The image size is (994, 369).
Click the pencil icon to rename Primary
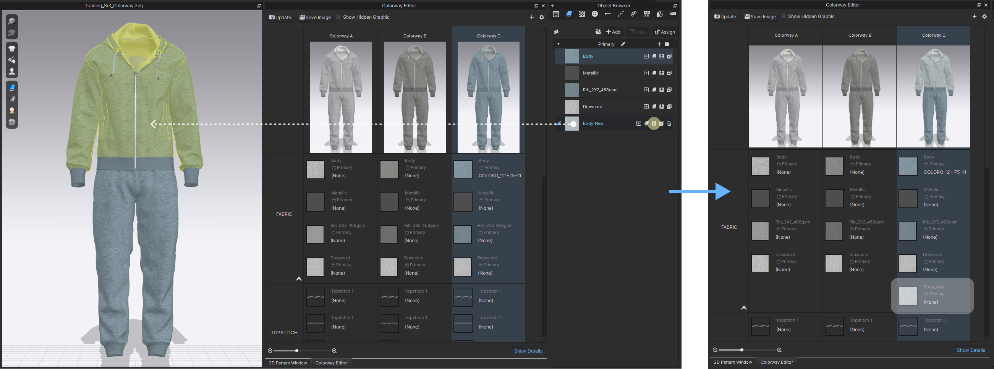tap(623, 44)
